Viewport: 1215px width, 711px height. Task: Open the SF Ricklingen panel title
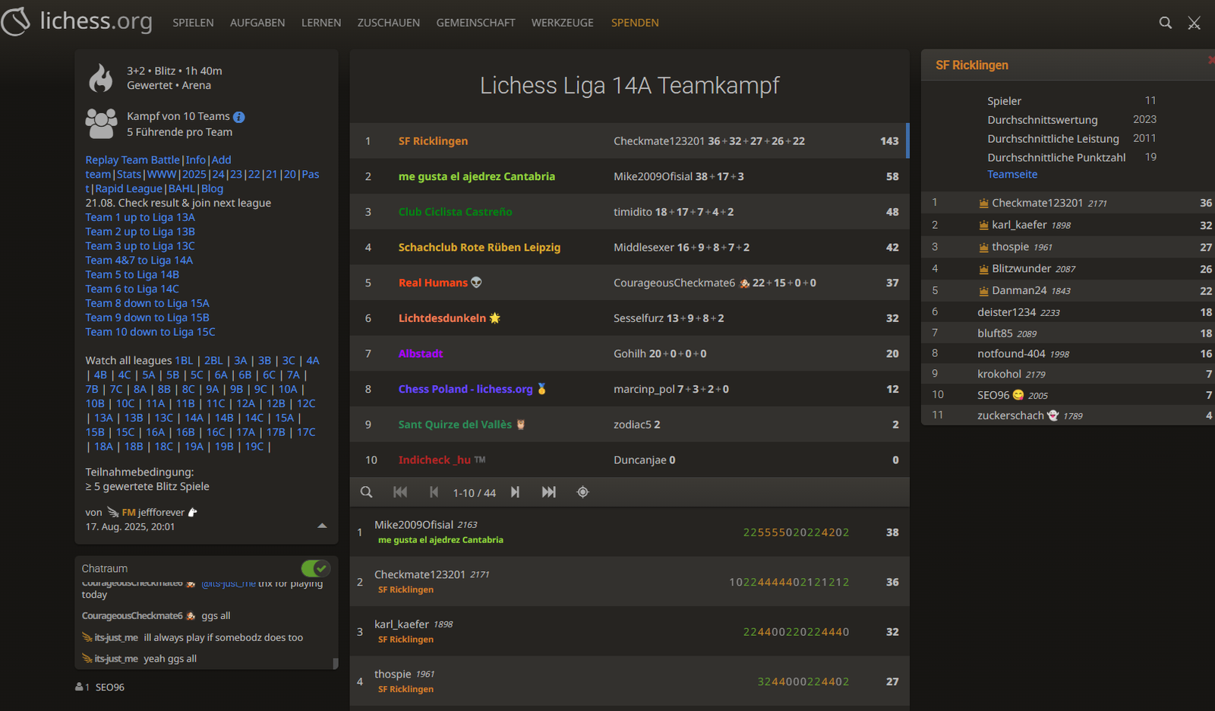click(x=972, y=65)
